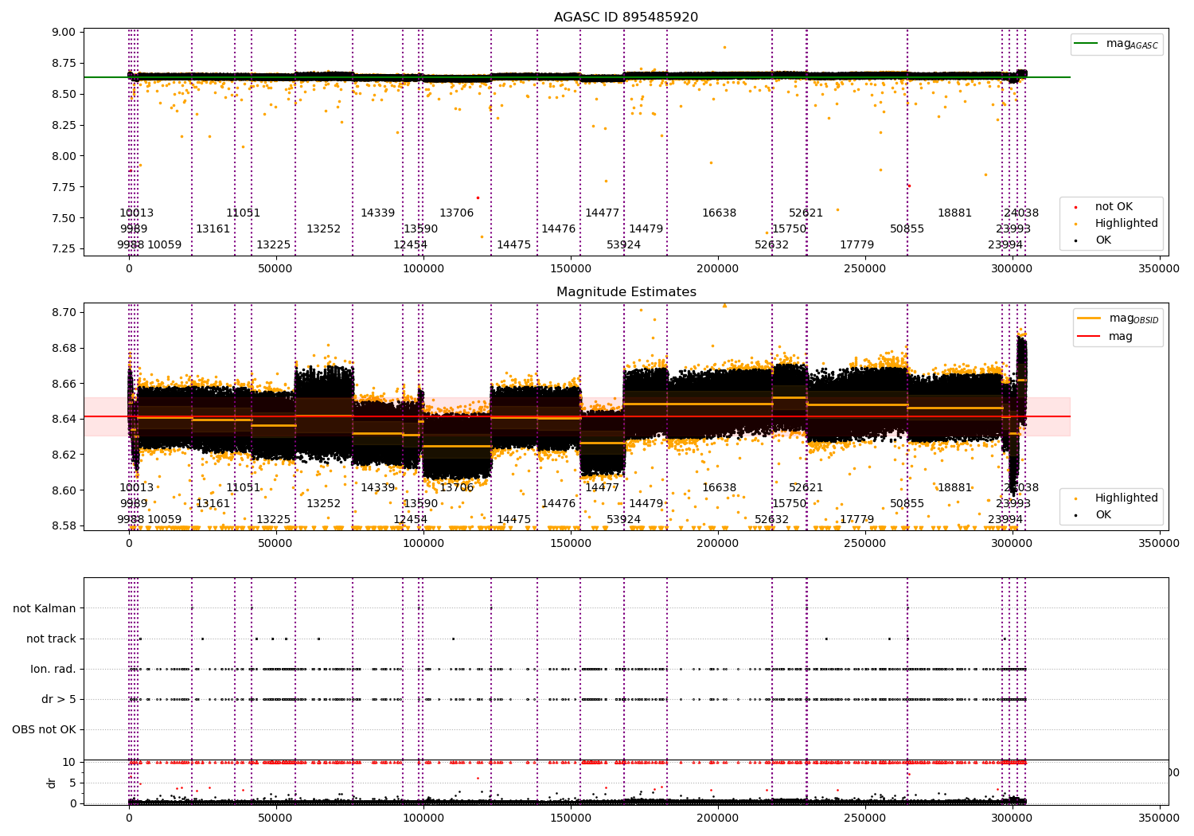The width and height of the screenshot is (1194, 836).
Task: Click obsid label 16638 in AGASC ID plot
Action: pyautogui.click(x=720, y=213)
